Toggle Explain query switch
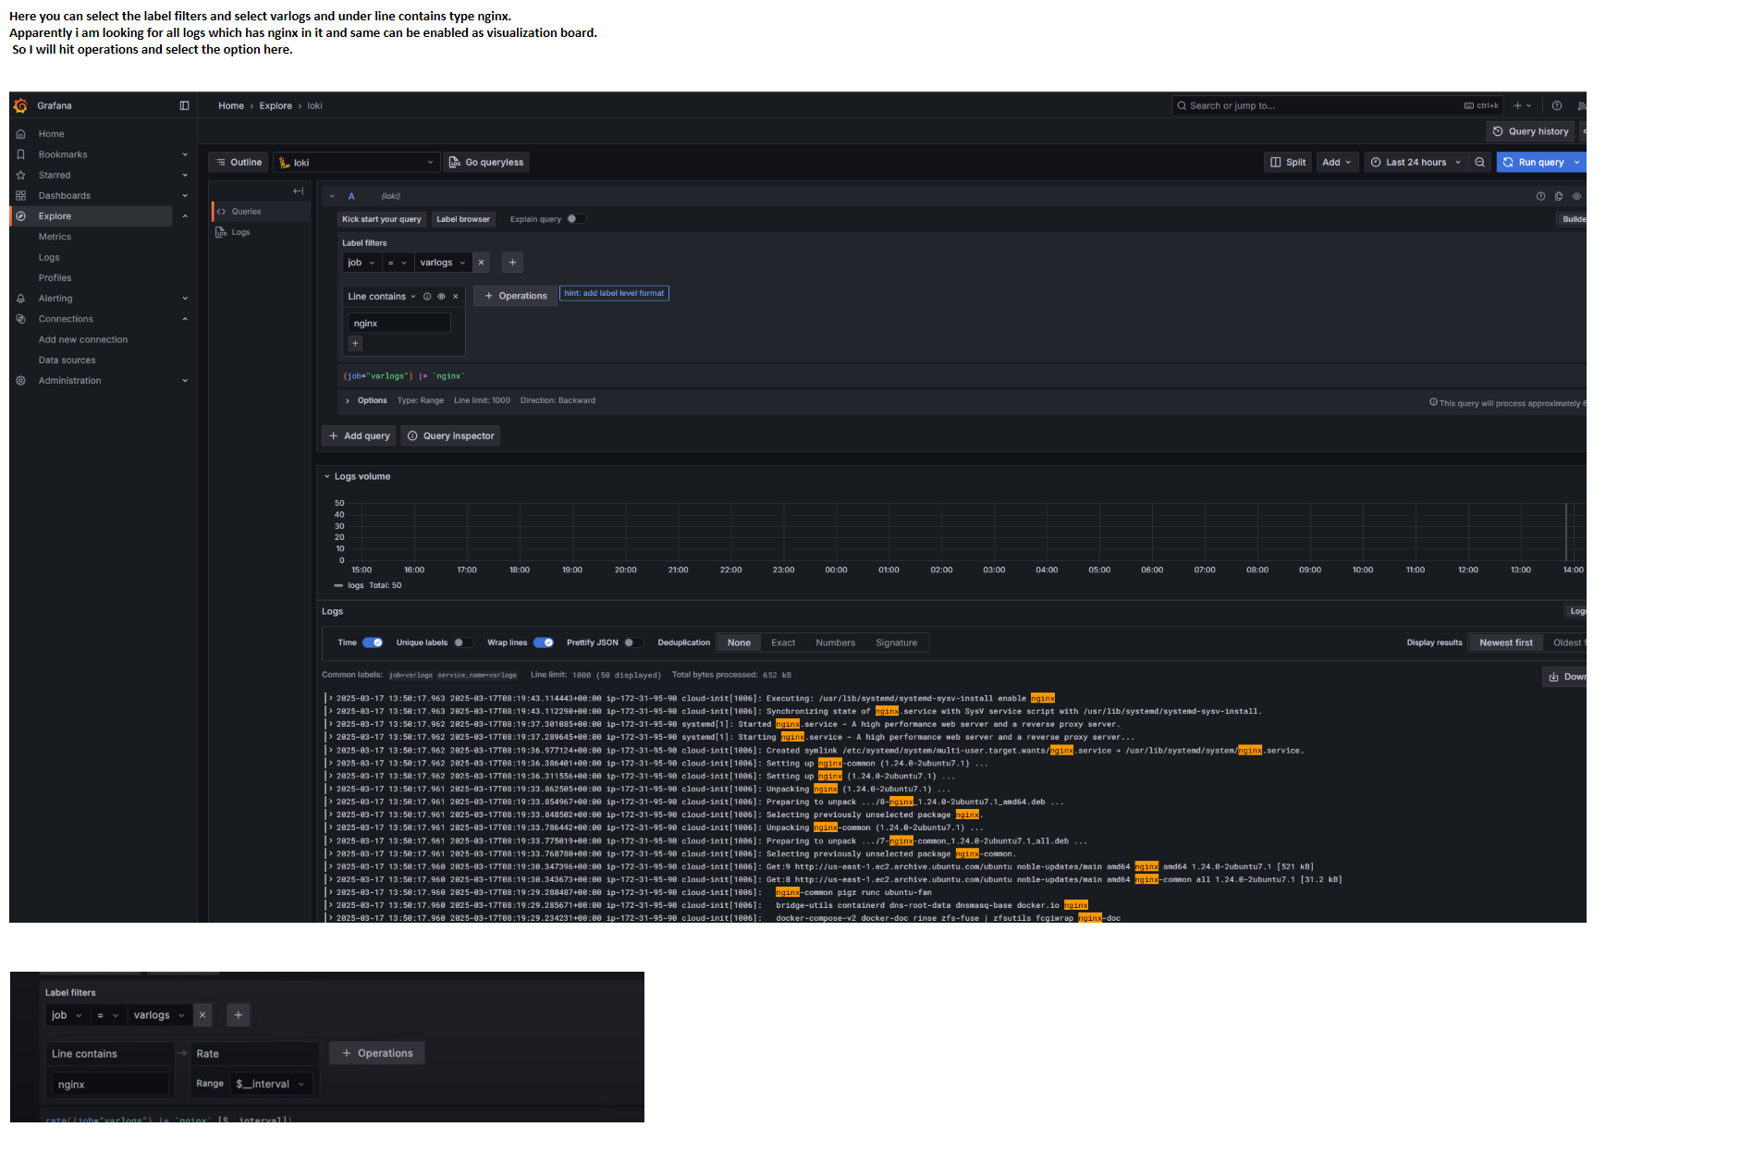The image size is (1753, 1164). [x=576, y=219]
